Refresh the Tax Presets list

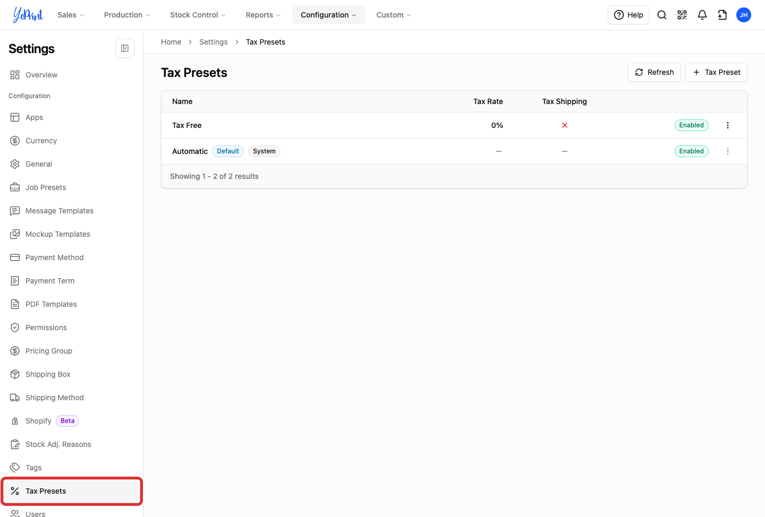(654, 72)
